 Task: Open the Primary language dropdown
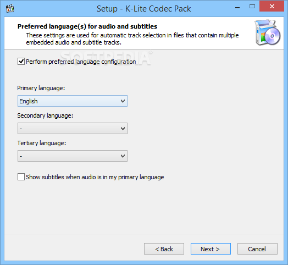coord(73,101)
